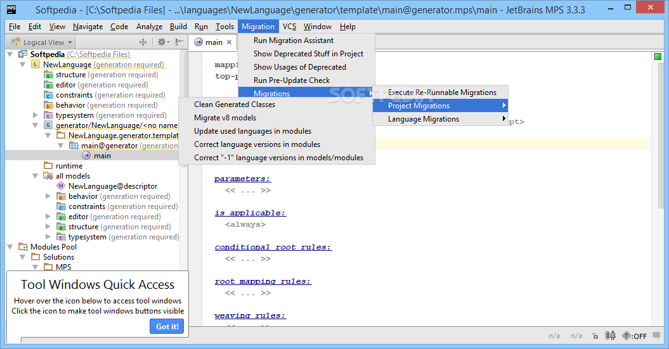
Task: Select NewLanguage@descriptor in the tree
Action: click(113, 186)
